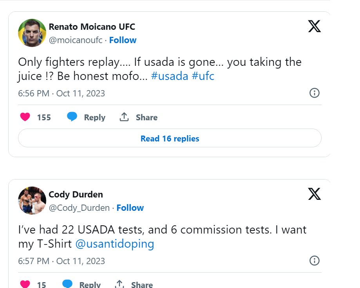Click the X logo on Cody Durden's tweet

tap(314, 194)
